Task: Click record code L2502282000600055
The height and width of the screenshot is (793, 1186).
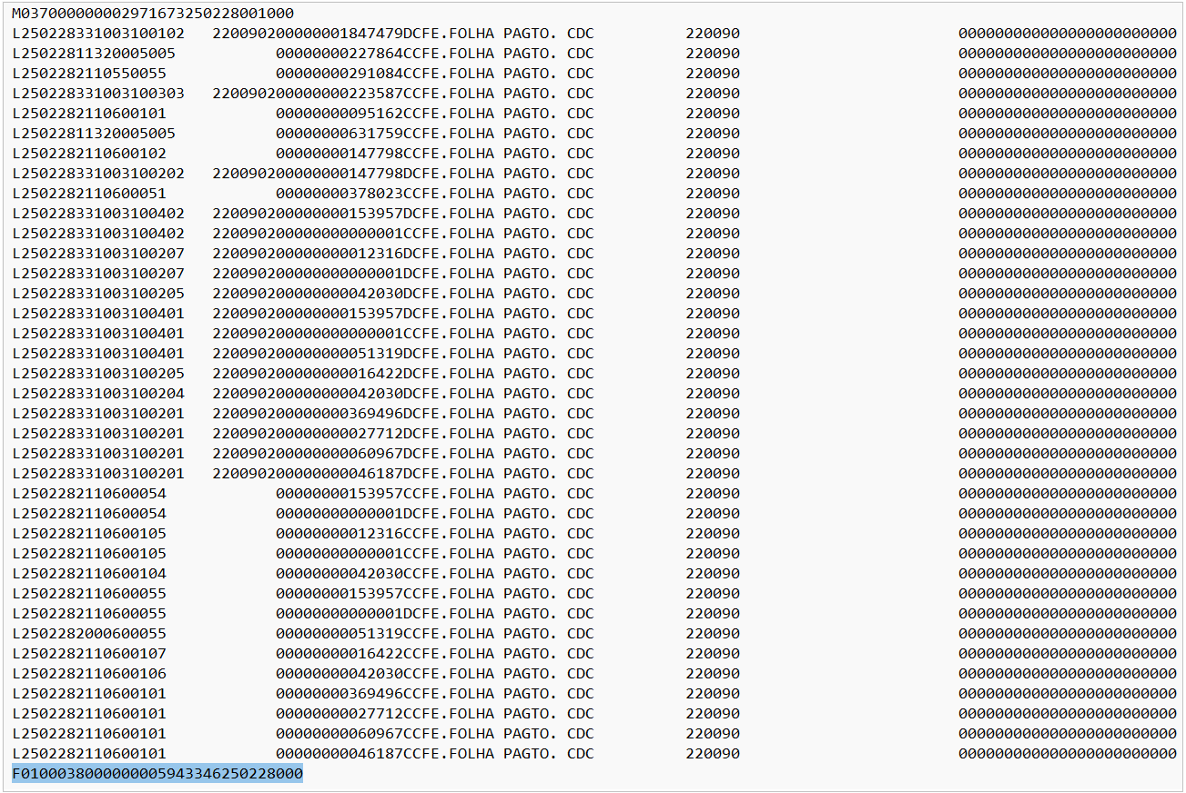Action: [89, 634]
